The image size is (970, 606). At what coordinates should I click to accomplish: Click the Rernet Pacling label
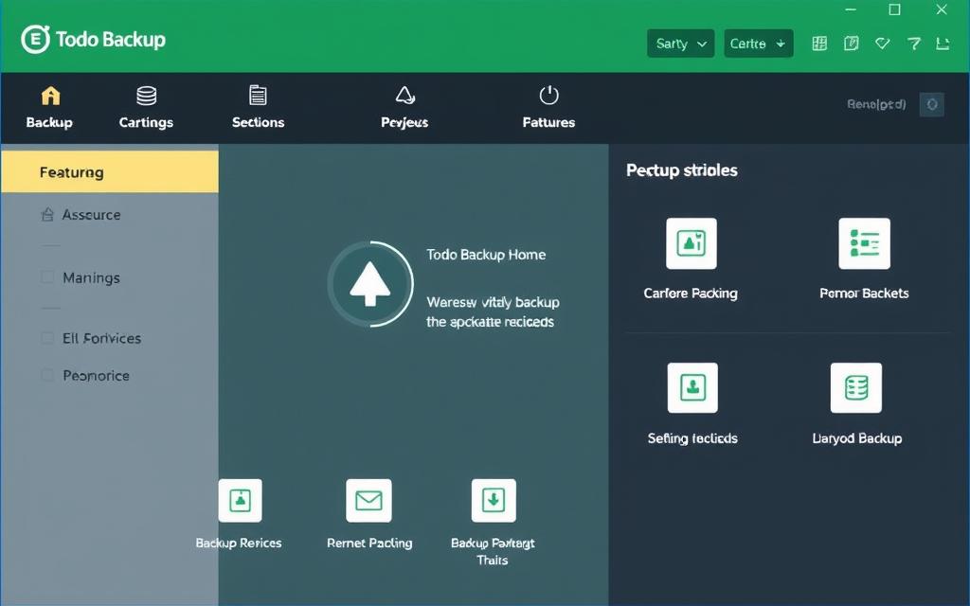(x=369, y=543)
